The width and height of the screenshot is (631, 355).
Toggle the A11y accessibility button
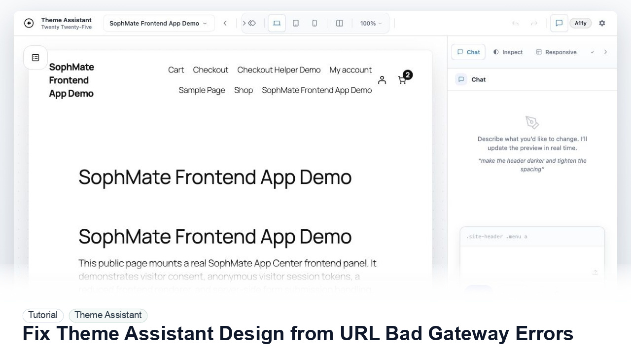(x=581, y=23)
